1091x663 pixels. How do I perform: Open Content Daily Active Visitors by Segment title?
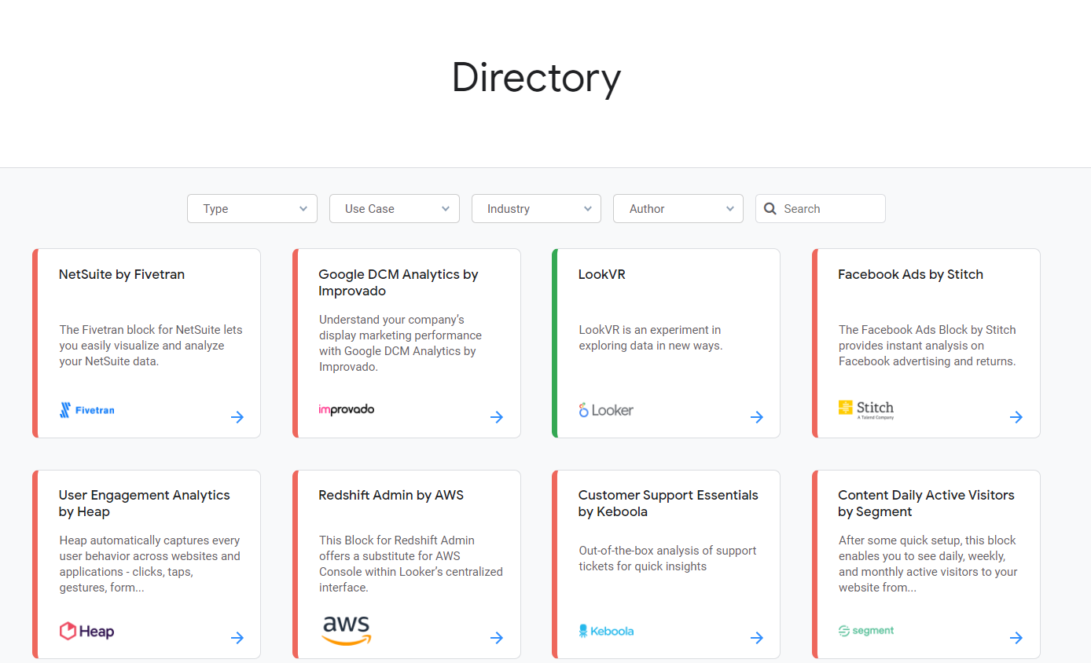pos(926,504)
